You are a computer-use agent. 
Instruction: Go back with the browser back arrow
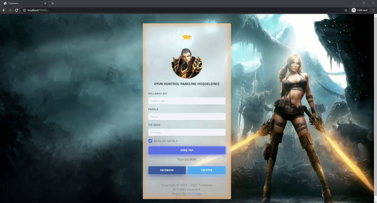(4, 10)
